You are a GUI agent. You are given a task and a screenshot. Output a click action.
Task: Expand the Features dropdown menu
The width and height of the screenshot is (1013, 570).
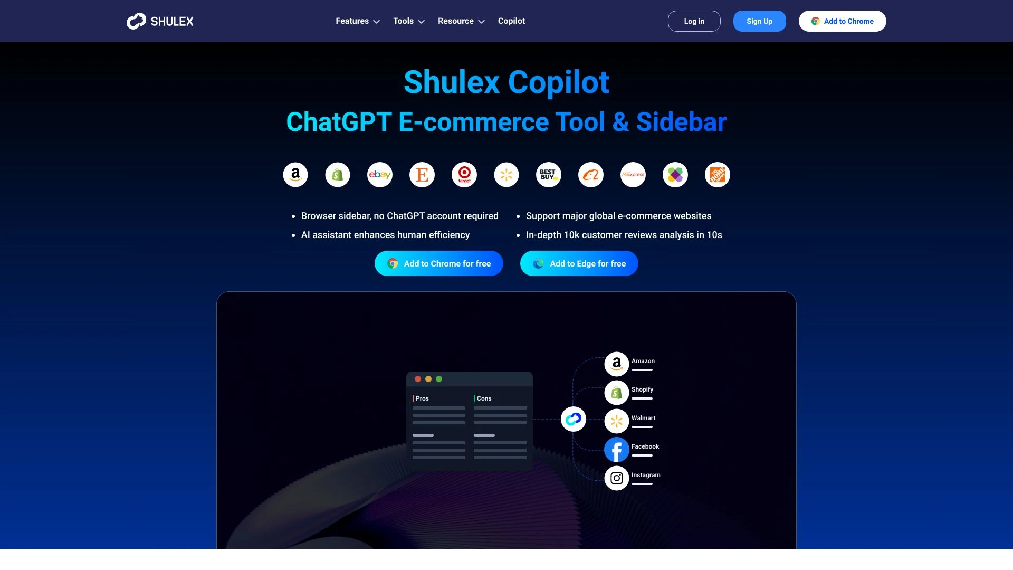point(357,21)
